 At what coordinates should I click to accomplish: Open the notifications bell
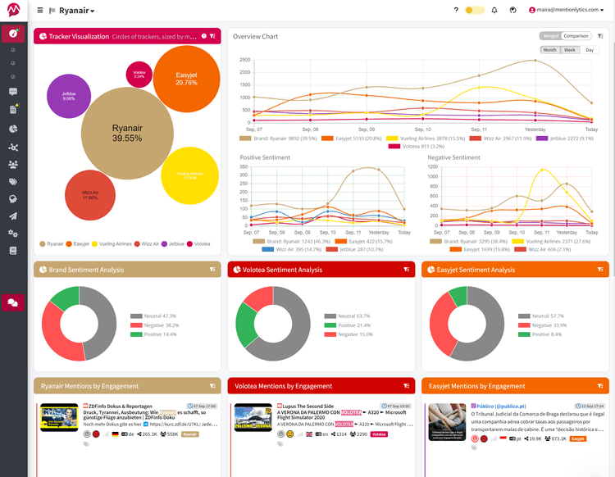pos(494,10)
